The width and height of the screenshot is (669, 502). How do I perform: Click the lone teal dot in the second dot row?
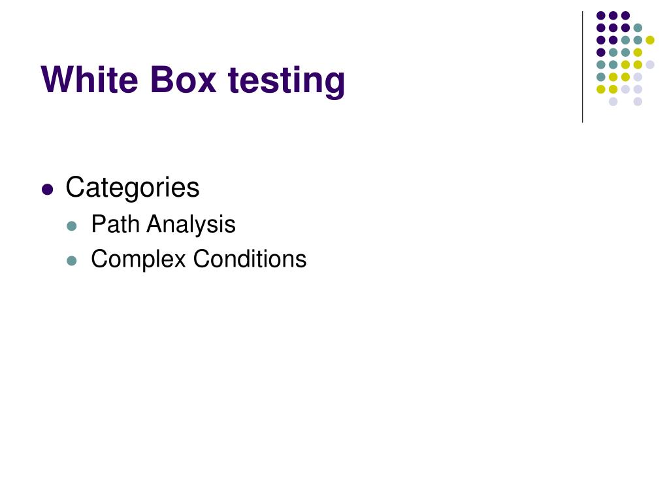(x=638, y=28)
